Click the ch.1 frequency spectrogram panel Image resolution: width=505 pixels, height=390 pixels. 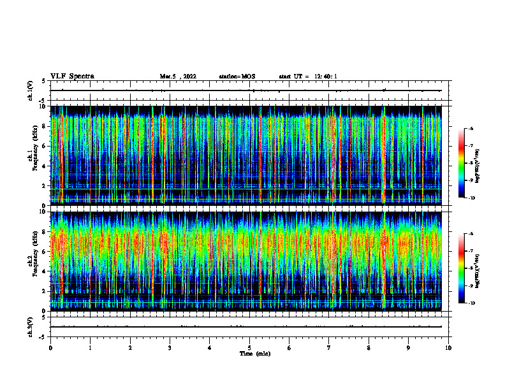[x=246, y=155]
